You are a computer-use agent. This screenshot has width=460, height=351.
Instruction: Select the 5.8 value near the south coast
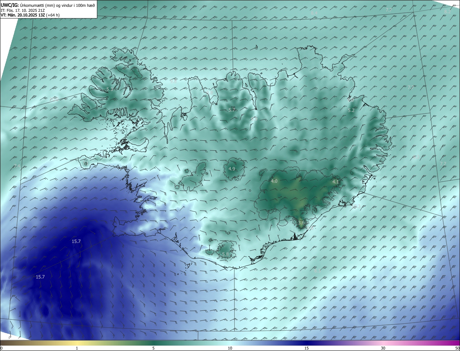pos(225,254)
